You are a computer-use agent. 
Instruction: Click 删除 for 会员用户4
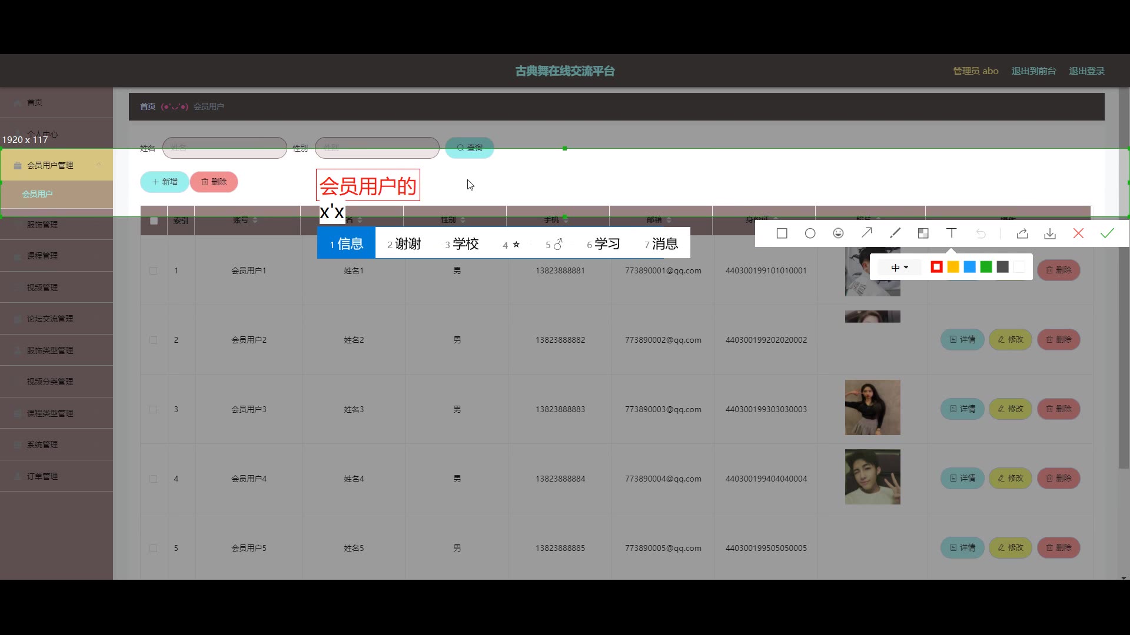1059,478
